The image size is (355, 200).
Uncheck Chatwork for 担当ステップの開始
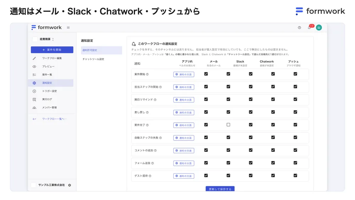273,87
